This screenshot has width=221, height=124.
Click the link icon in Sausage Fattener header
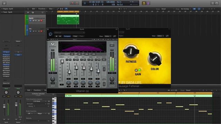click(x=167, y=36)
